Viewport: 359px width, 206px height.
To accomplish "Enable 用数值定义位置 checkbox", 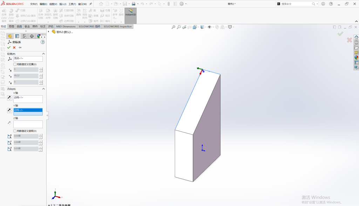I will click(15, 64).
